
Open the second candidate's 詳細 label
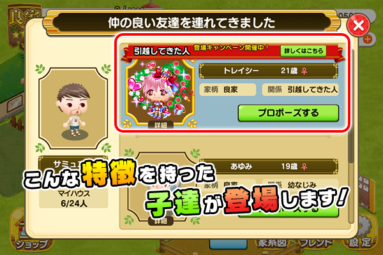160,221
